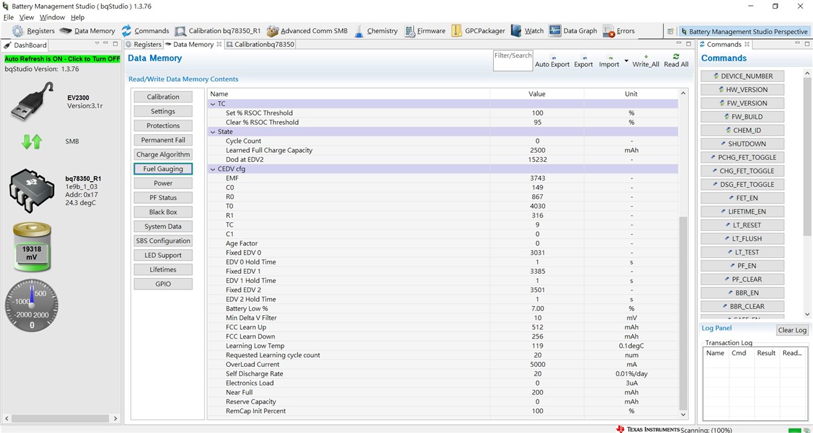Select the Lifetimes category button
Screen dimensions: 813x433
click(163, 270)
